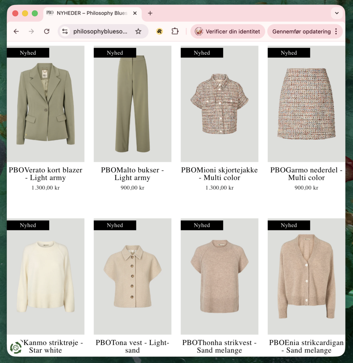Open the multi color shirt jacket image
353x363 pixels.
(219, 104)
